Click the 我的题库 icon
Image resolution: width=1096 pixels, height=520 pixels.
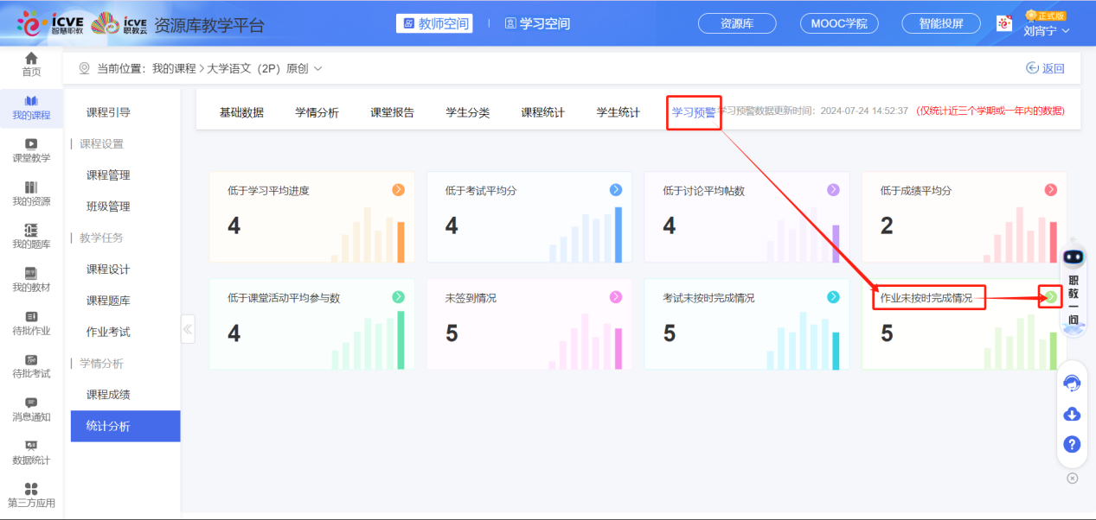click(x=31, y=235)
